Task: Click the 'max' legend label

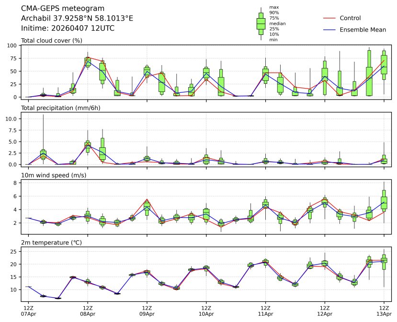Action: click(274, 7)
